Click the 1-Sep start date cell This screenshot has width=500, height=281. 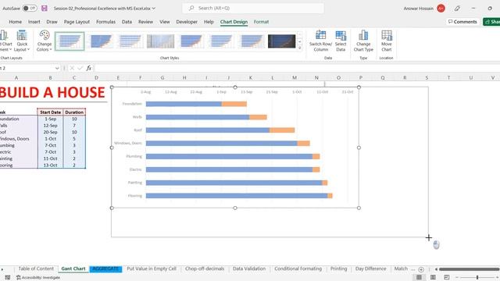pyautogui.click(x=50, y=119)
